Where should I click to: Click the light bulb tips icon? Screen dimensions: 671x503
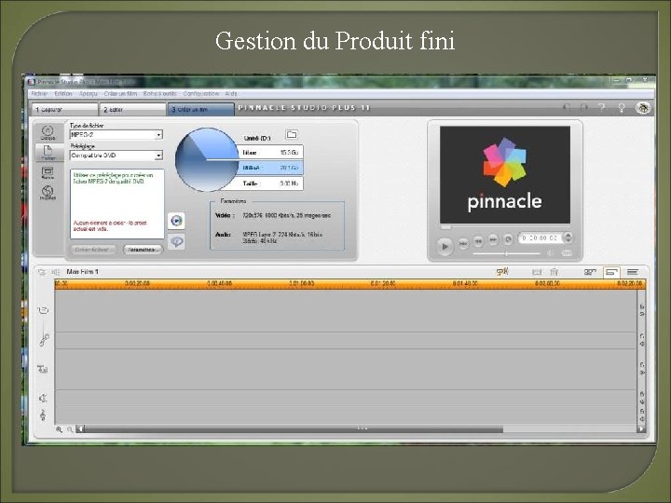[x=622, y=108]
